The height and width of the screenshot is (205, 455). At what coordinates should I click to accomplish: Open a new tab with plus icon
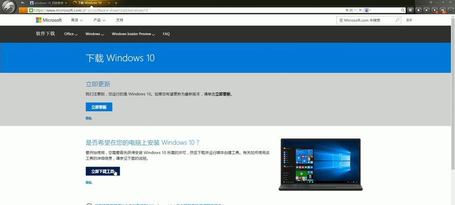pos(116,3)
